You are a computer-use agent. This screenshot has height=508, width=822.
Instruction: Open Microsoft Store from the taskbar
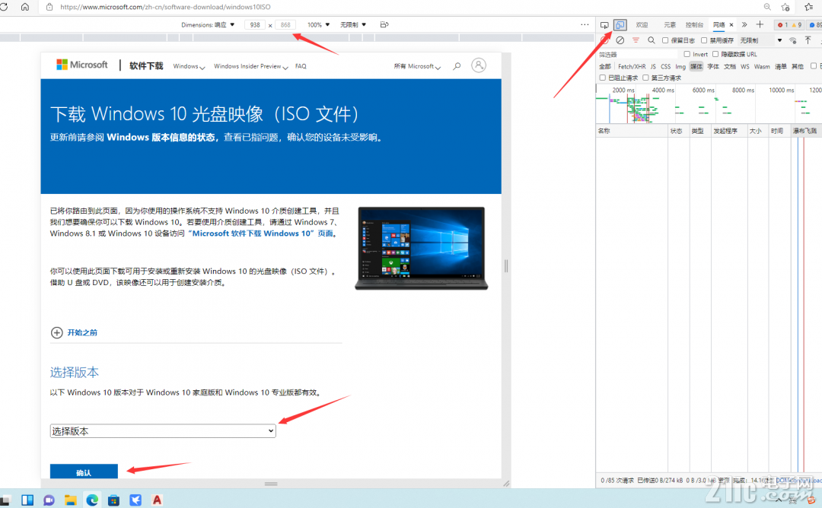click(x=113, y=500)
